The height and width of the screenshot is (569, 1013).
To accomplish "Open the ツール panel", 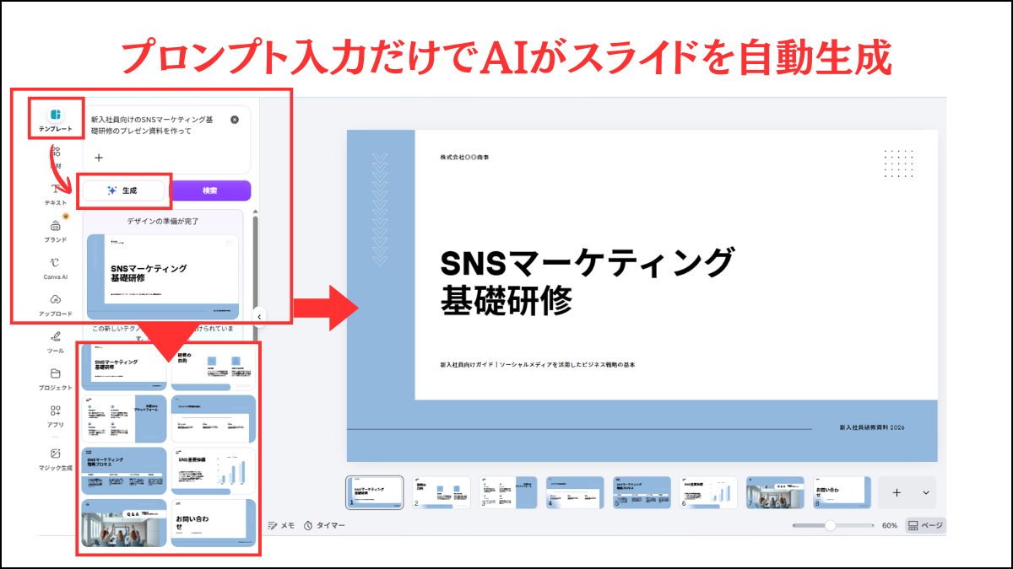I will click(x=56, y=341).
